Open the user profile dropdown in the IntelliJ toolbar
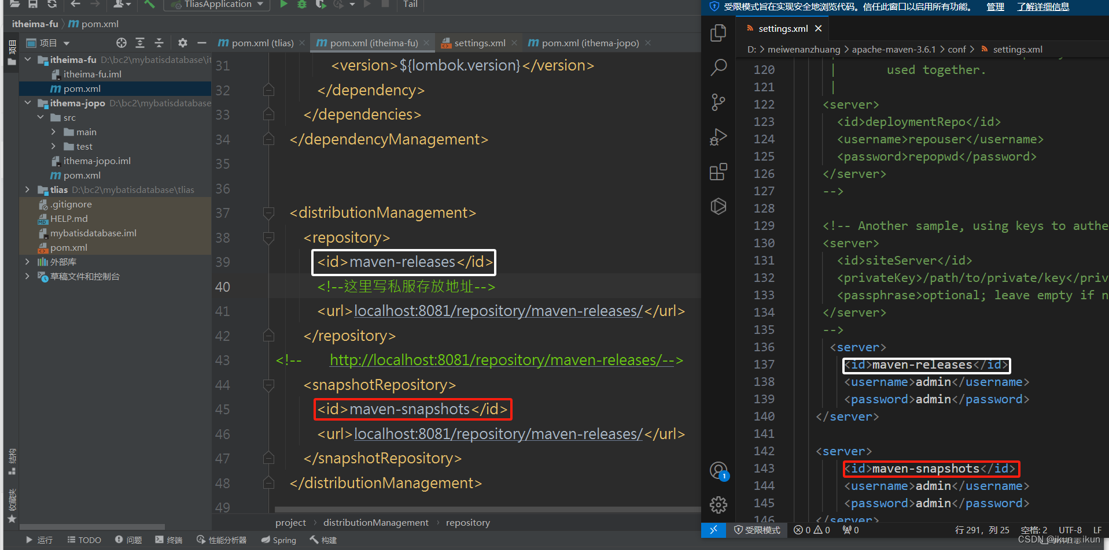Screen dimensions: 1109x550 [121, 4]
